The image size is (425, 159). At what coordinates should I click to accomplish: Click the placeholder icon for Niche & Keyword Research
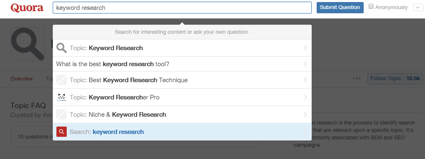tap(61, 114)
